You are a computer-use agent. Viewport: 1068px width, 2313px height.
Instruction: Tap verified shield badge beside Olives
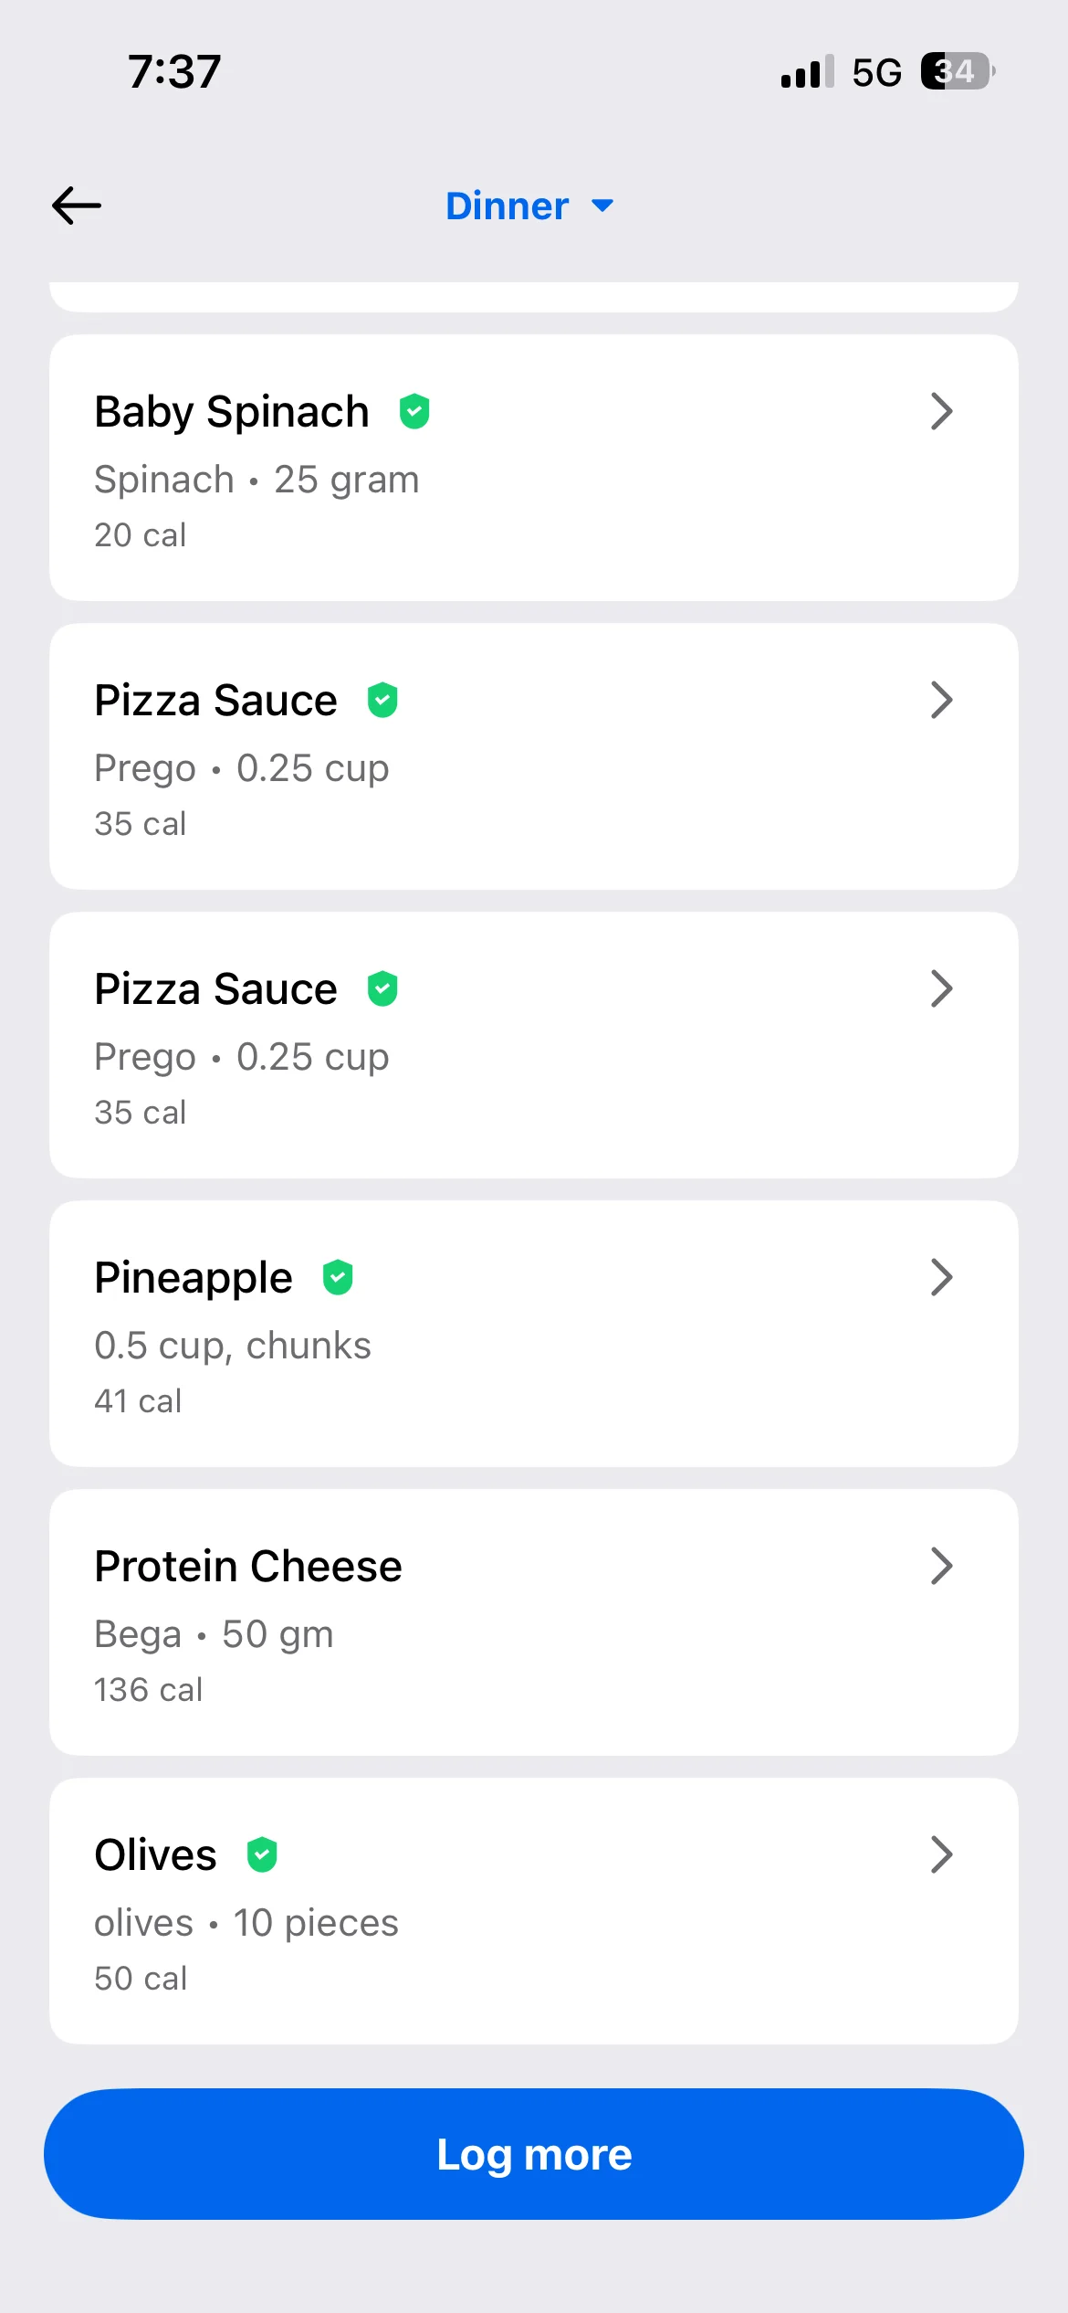click(262, 1855)
